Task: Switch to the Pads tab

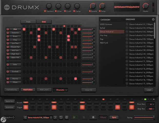Action: point(28,22)
